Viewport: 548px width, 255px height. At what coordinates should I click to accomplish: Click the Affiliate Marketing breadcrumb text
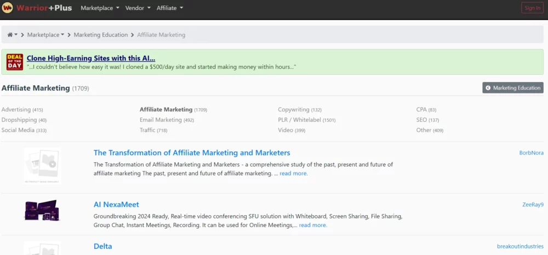point(161,35)
